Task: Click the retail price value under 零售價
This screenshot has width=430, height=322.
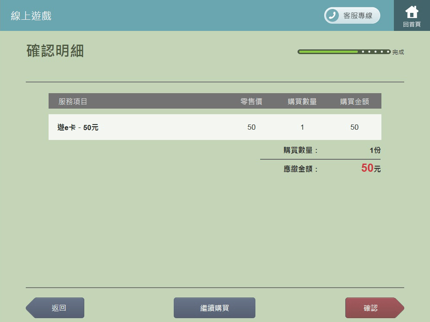Action: coord(252,127)
